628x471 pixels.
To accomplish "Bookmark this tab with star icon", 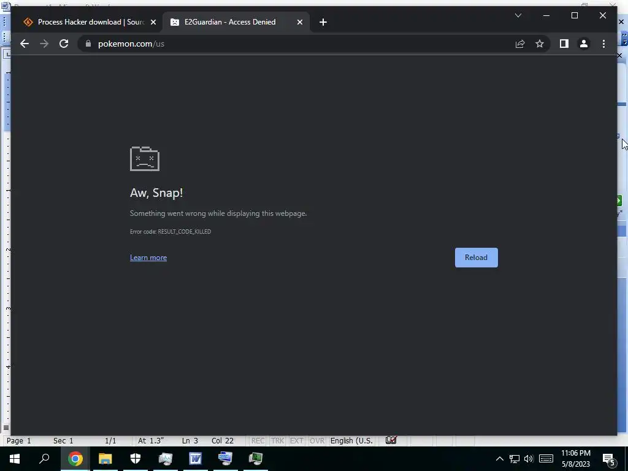I will tap(540, 44).
